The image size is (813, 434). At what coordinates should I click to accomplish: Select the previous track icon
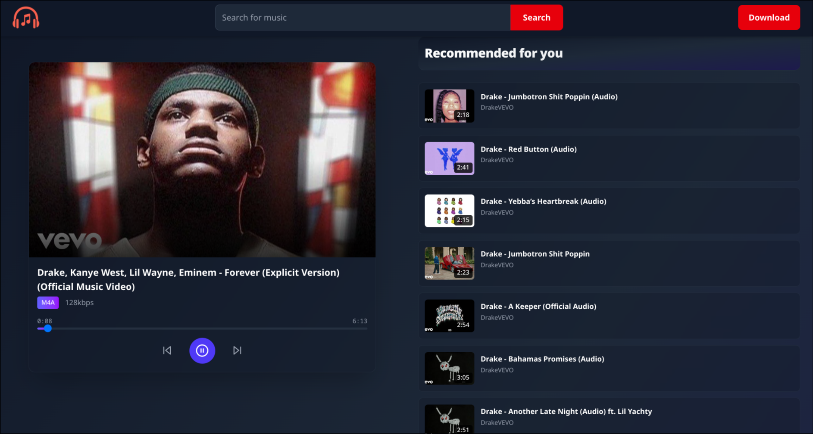(x=167, y=350)
